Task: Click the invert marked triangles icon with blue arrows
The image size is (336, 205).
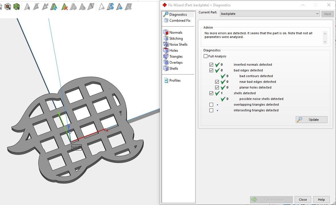Action: pos(54,7)
